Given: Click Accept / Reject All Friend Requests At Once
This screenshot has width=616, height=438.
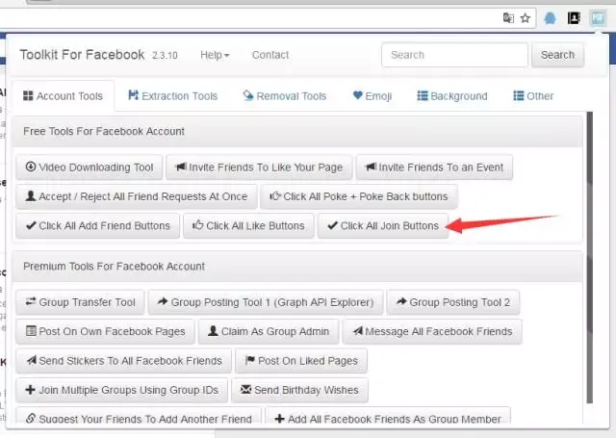Looking at the screenshot, I should point(137,196).
